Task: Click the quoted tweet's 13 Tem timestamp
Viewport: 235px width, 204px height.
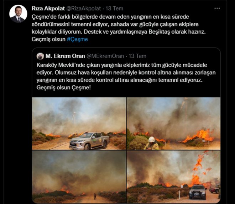Action: point(137,56)
